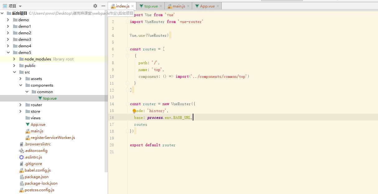Click the Vue icon beside App.vue in tree
This screenshot has height=194, width=378.
click(x=28, y=125)
